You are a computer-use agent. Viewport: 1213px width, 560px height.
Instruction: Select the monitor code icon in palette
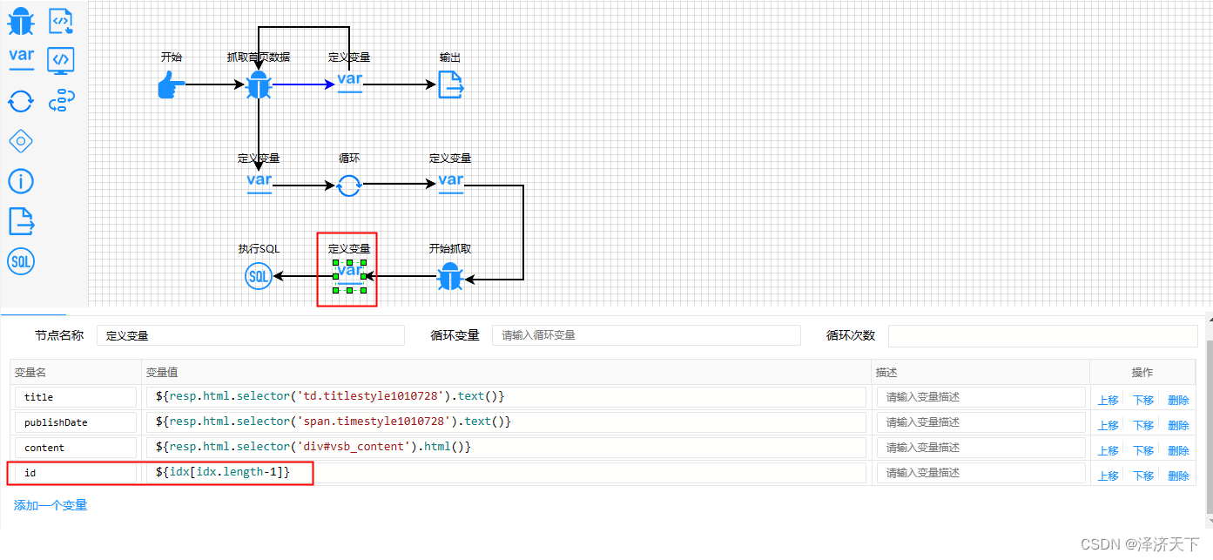[x=61, y=60]
